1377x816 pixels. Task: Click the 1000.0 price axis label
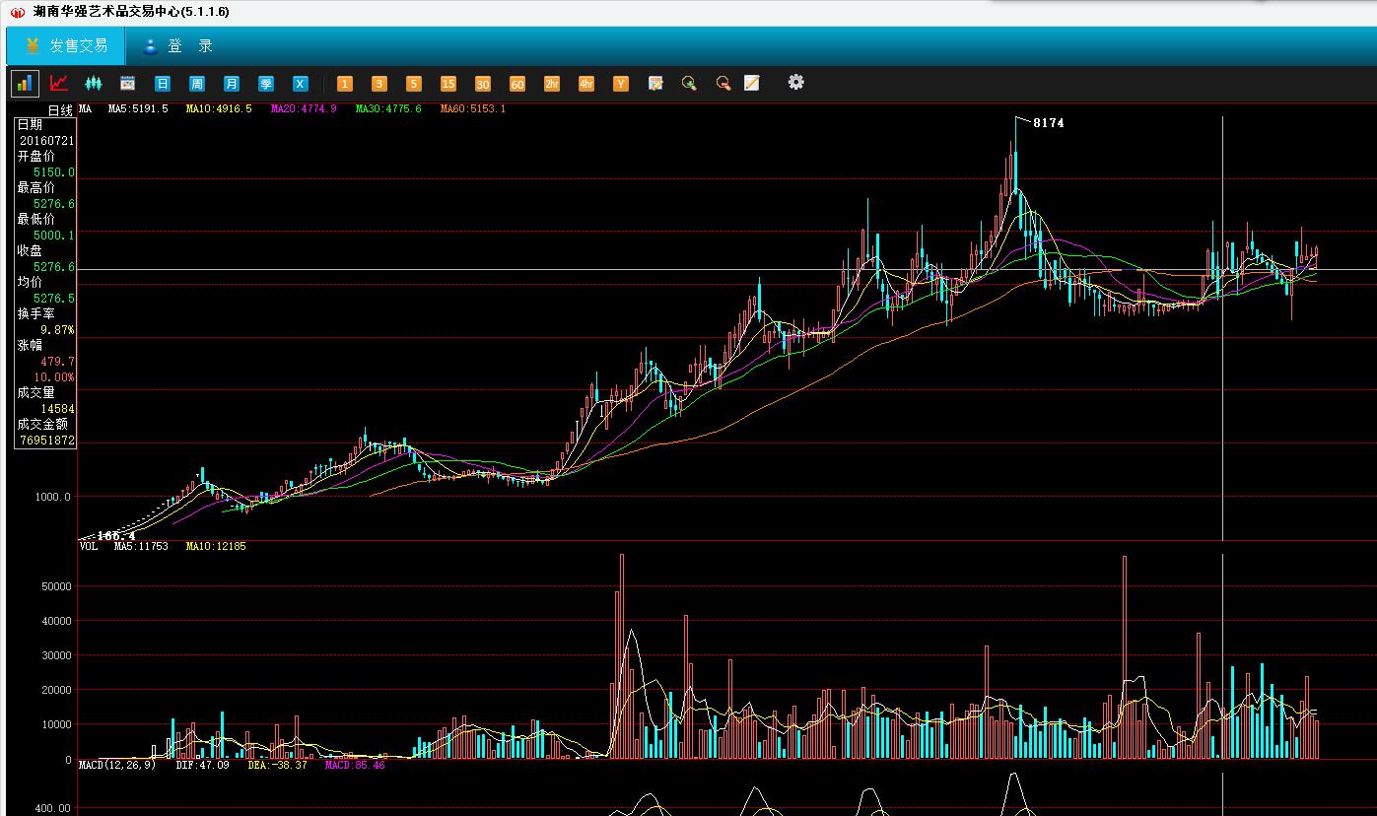[x=53, y=497]
